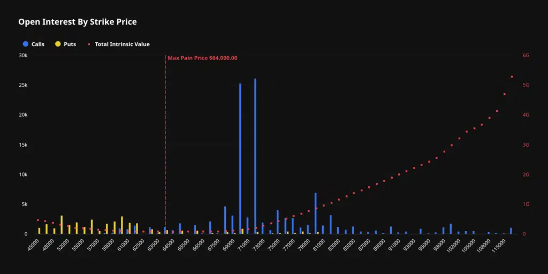This screenshot has height=274, width=548.
Task: Click the 5k left axis label
Action: tap(25, 204)
